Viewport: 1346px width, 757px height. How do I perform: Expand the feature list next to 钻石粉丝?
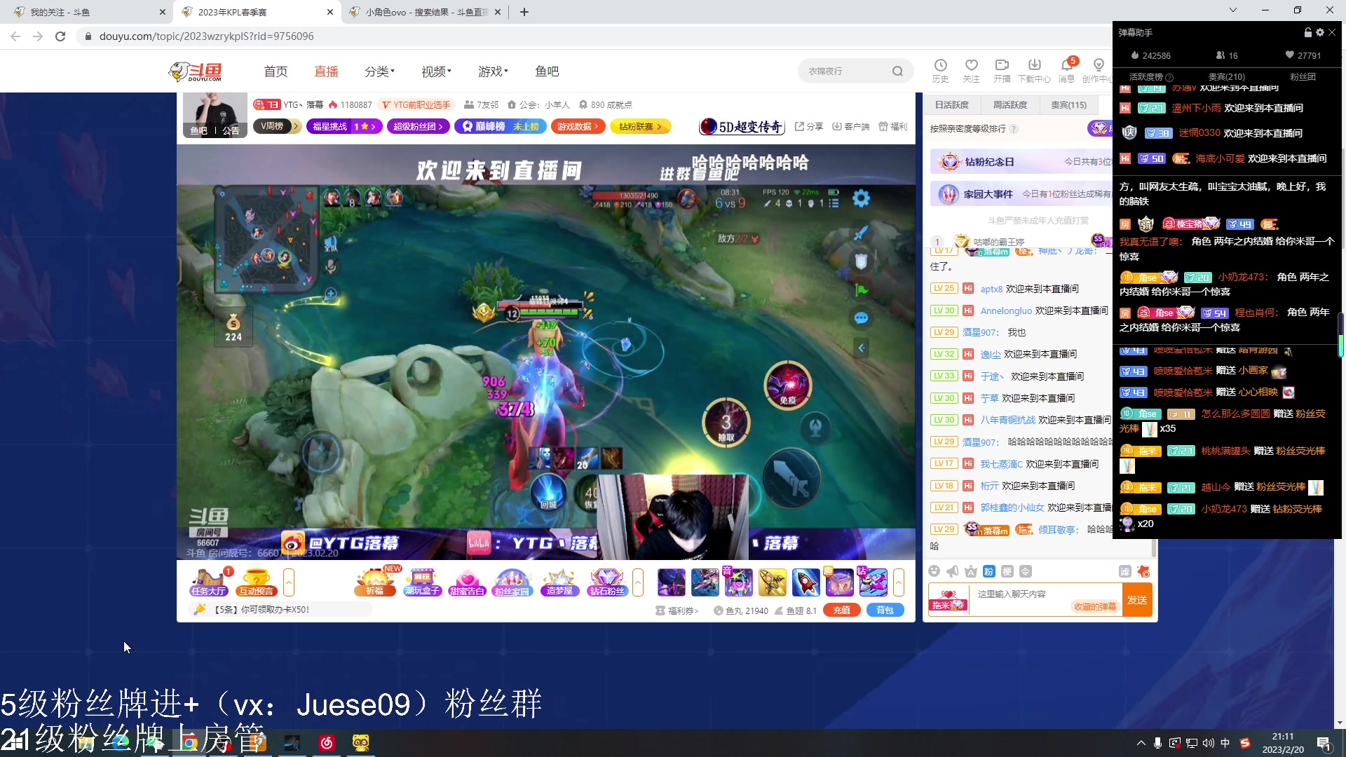click(x=638, y=582)
